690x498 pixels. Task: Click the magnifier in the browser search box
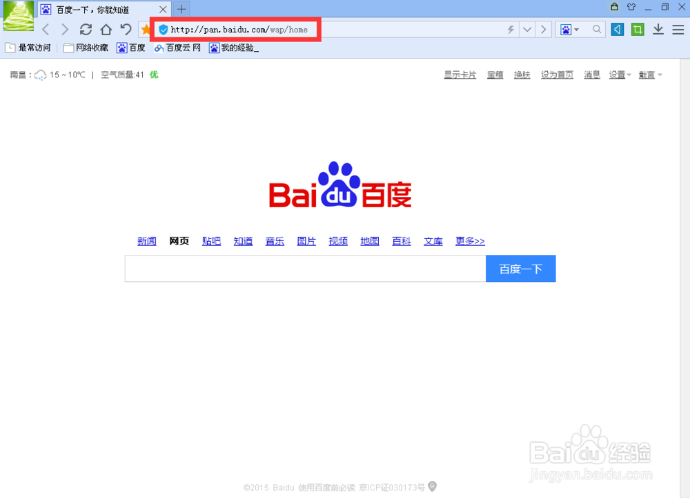tap(597, 30)
